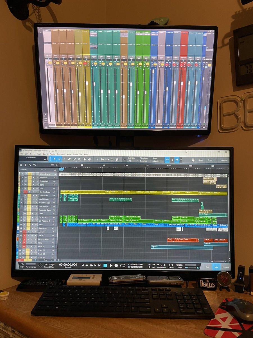Show automation with the curve icon
This screenshot has height=338, width=253.
pos(35,165)
